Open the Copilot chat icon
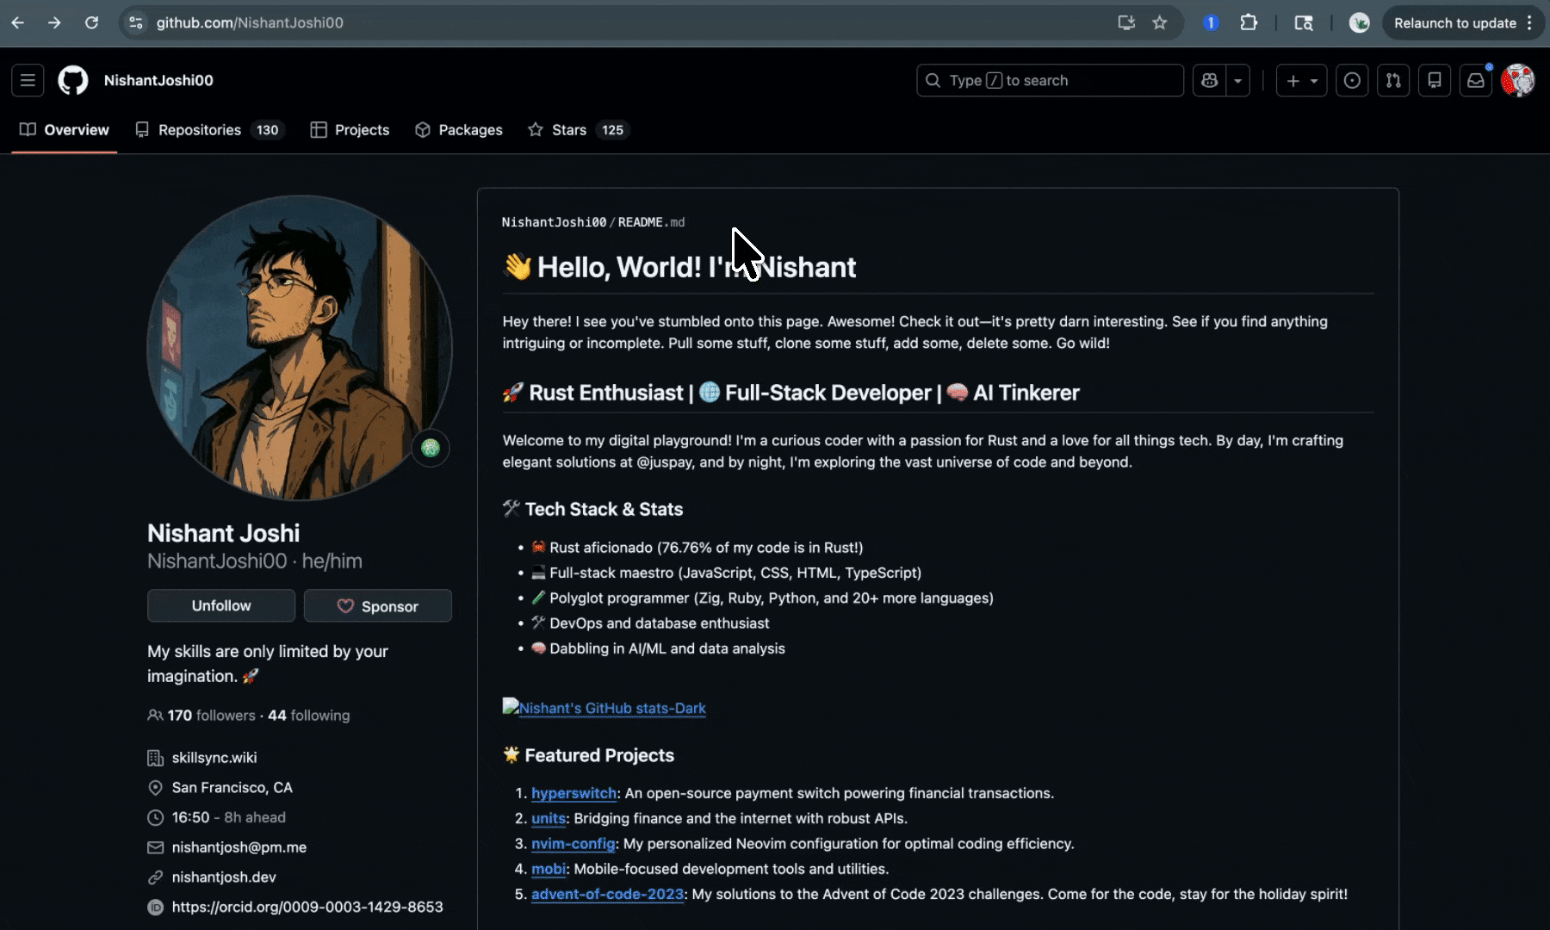The image size is (1550, 930). click(1209, 80)
